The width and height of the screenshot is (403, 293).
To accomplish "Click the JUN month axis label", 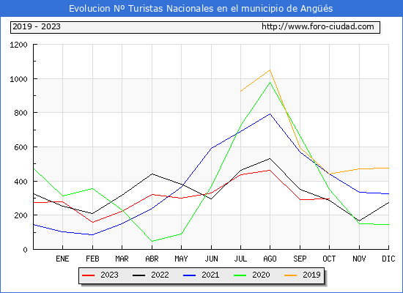I will tap(211, 259).
